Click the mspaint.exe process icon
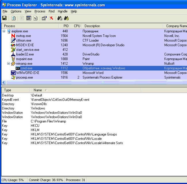Screen dimensions: 187x184 click(13, 59)
